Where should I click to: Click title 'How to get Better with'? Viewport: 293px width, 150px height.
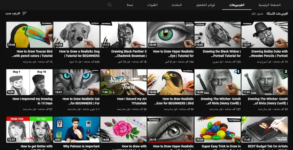click(37, 146)
